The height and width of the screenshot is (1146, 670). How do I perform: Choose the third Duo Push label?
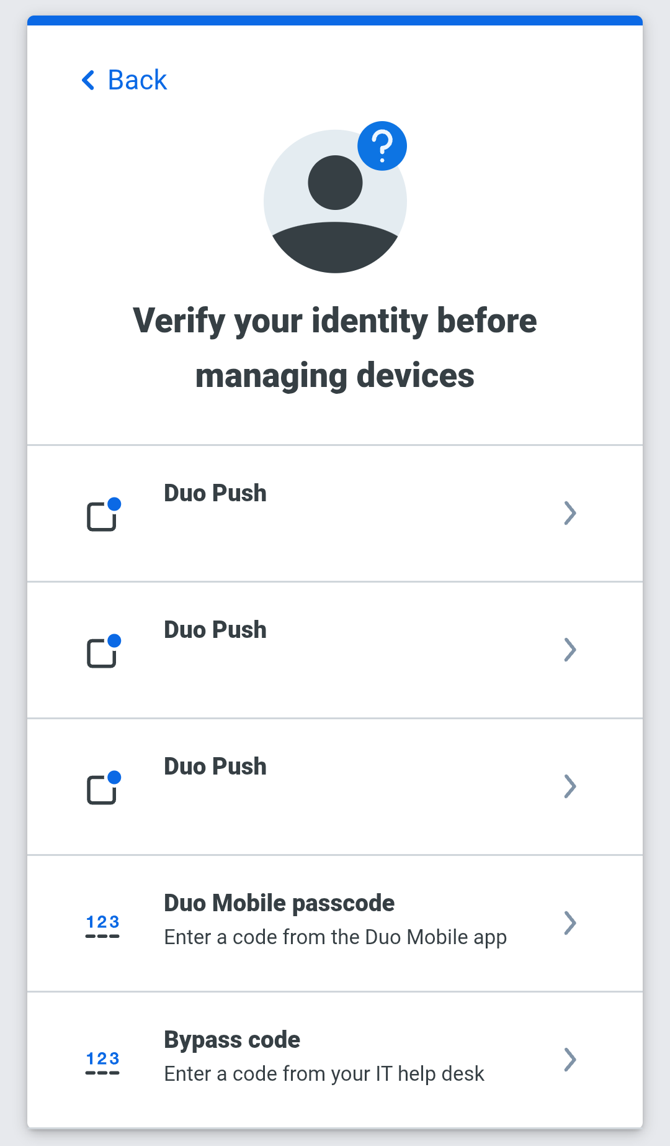point(215,766)
